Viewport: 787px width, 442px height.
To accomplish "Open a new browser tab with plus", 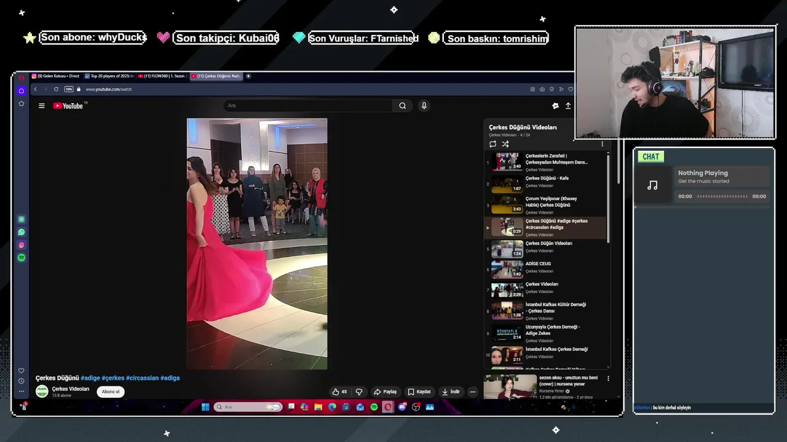I will point(248,76).
